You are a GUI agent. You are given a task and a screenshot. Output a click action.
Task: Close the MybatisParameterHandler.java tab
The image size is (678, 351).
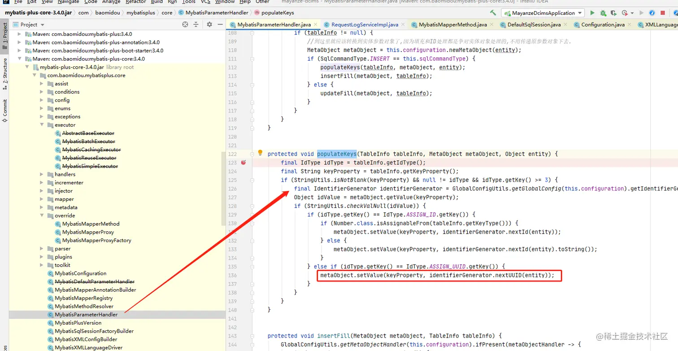pos(315,25)
